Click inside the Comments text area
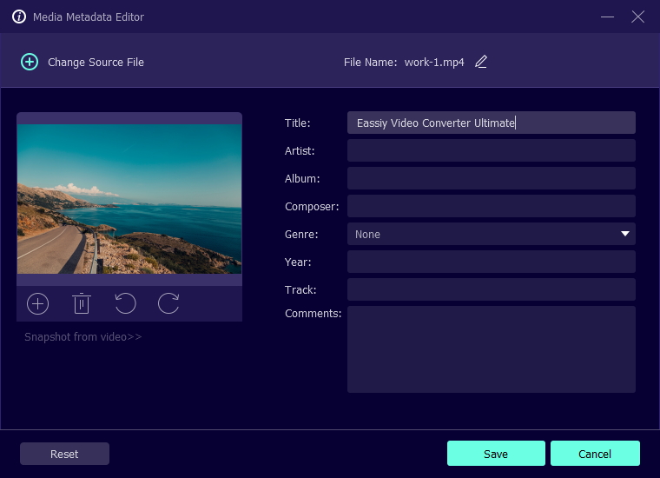 pyautogui.click(x=491, y=349)
